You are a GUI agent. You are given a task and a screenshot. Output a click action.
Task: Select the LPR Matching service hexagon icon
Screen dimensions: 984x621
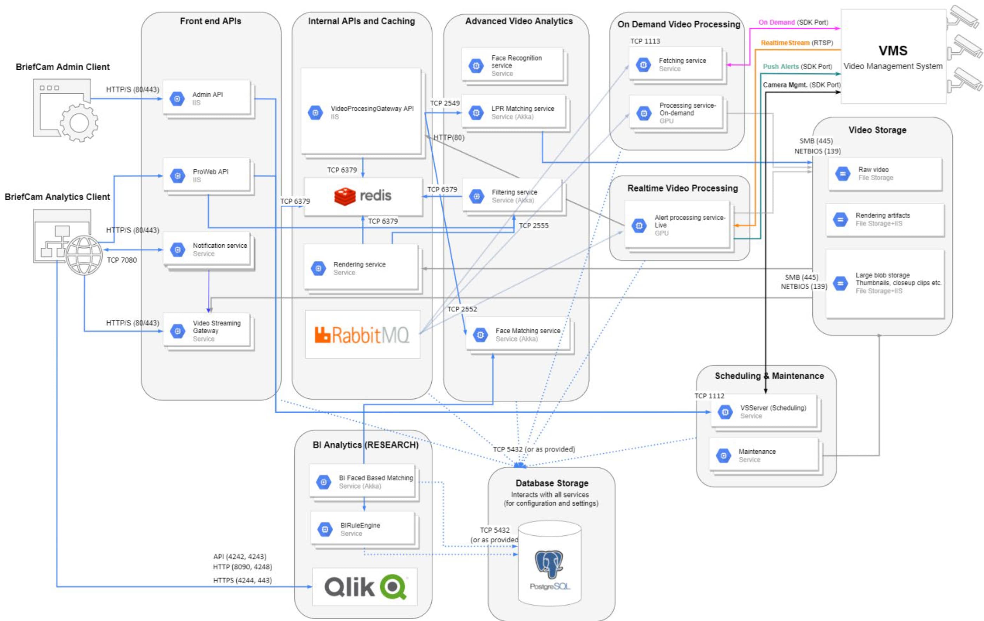pos(476,112)
